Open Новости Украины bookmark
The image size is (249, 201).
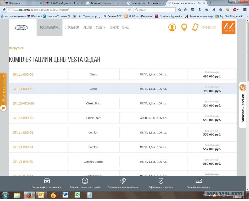[x=57, y=16]
